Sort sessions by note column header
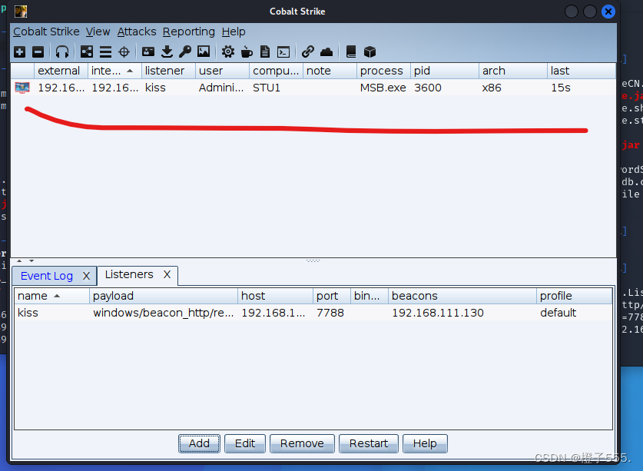This screenshot has width=643, height=471. [x=330, y=71]
